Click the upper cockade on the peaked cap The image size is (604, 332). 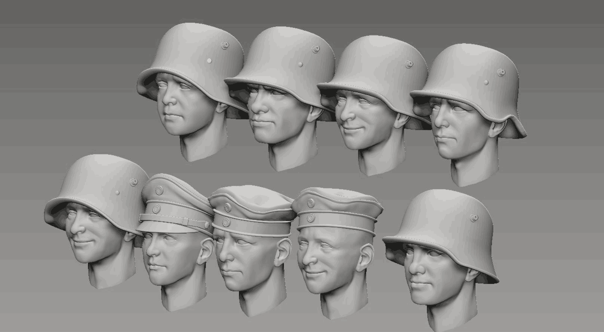click(x=159, y=190)
